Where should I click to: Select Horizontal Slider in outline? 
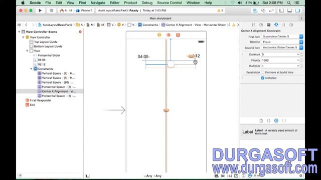[x=49, y=55]
